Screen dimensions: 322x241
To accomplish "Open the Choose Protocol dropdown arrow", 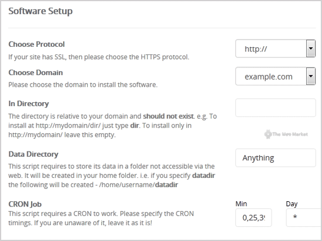I will click(x=311, y=49).
